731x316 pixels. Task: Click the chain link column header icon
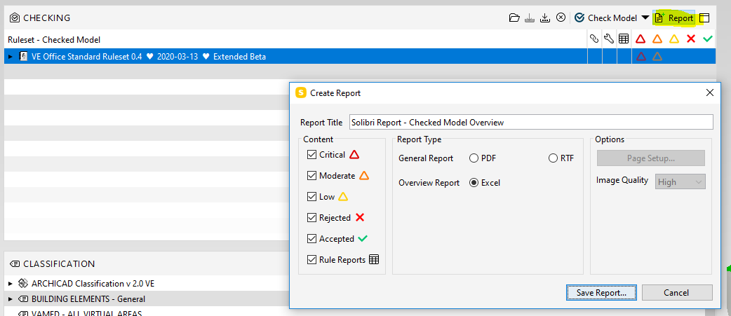594,39
